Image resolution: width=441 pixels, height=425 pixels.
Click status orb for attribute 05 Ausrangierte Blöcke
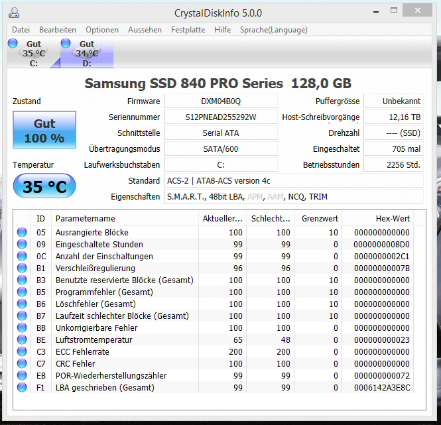(x=22, y=232)
